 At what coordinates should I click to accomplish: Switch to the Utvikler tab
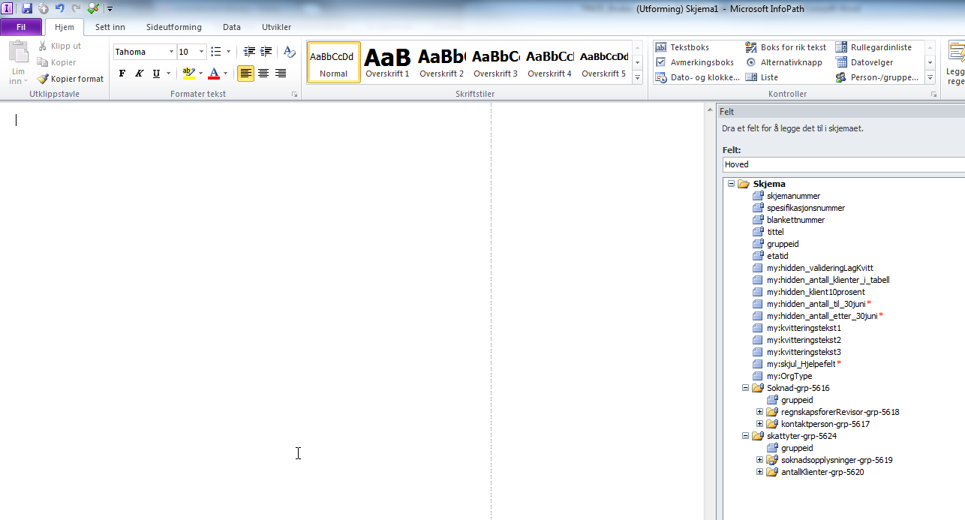coord(277,27)
